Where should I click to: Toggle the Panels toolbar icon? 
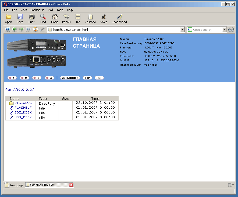click(66, 17)
